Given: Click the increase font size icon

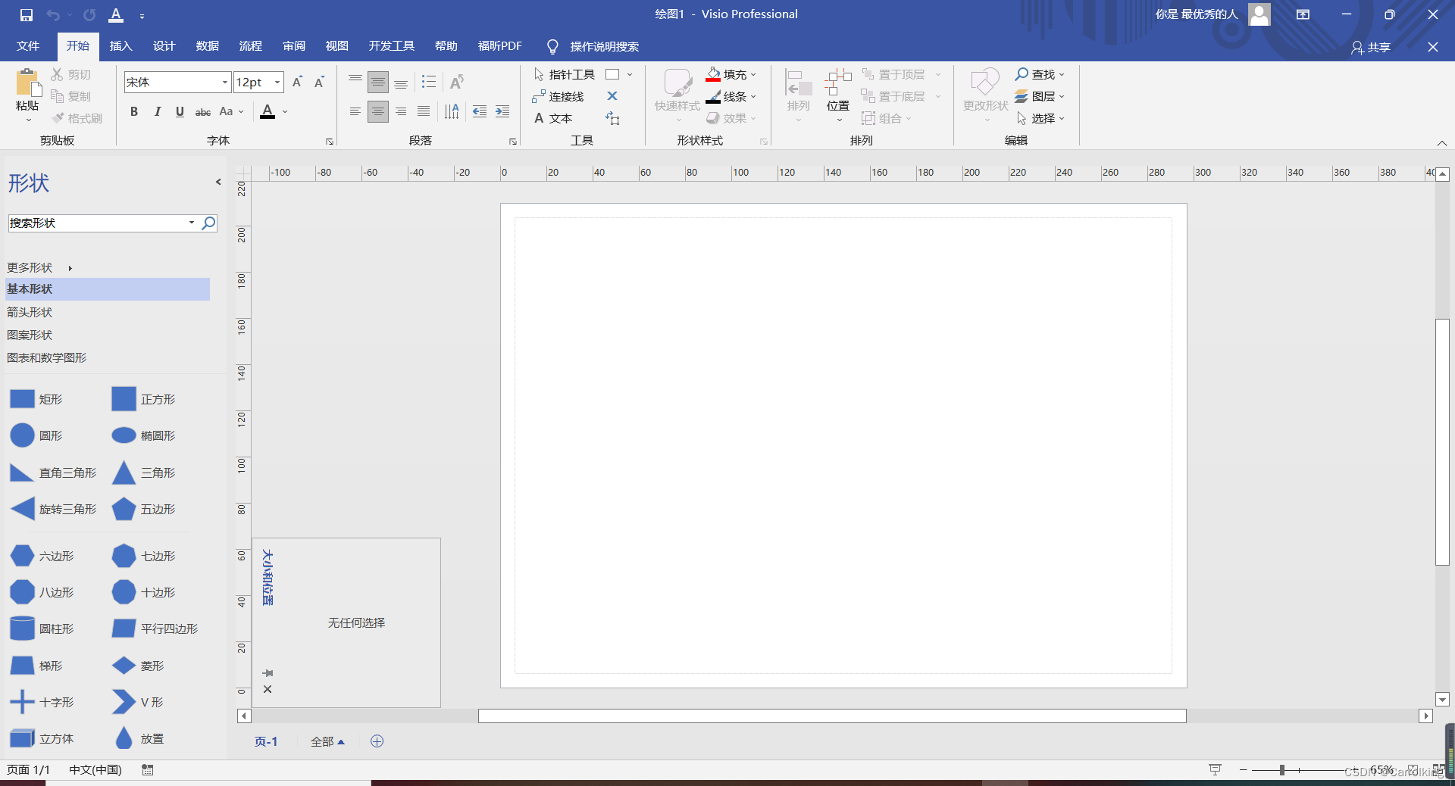Looking at the screenshot, I should (x=297, y=82).
